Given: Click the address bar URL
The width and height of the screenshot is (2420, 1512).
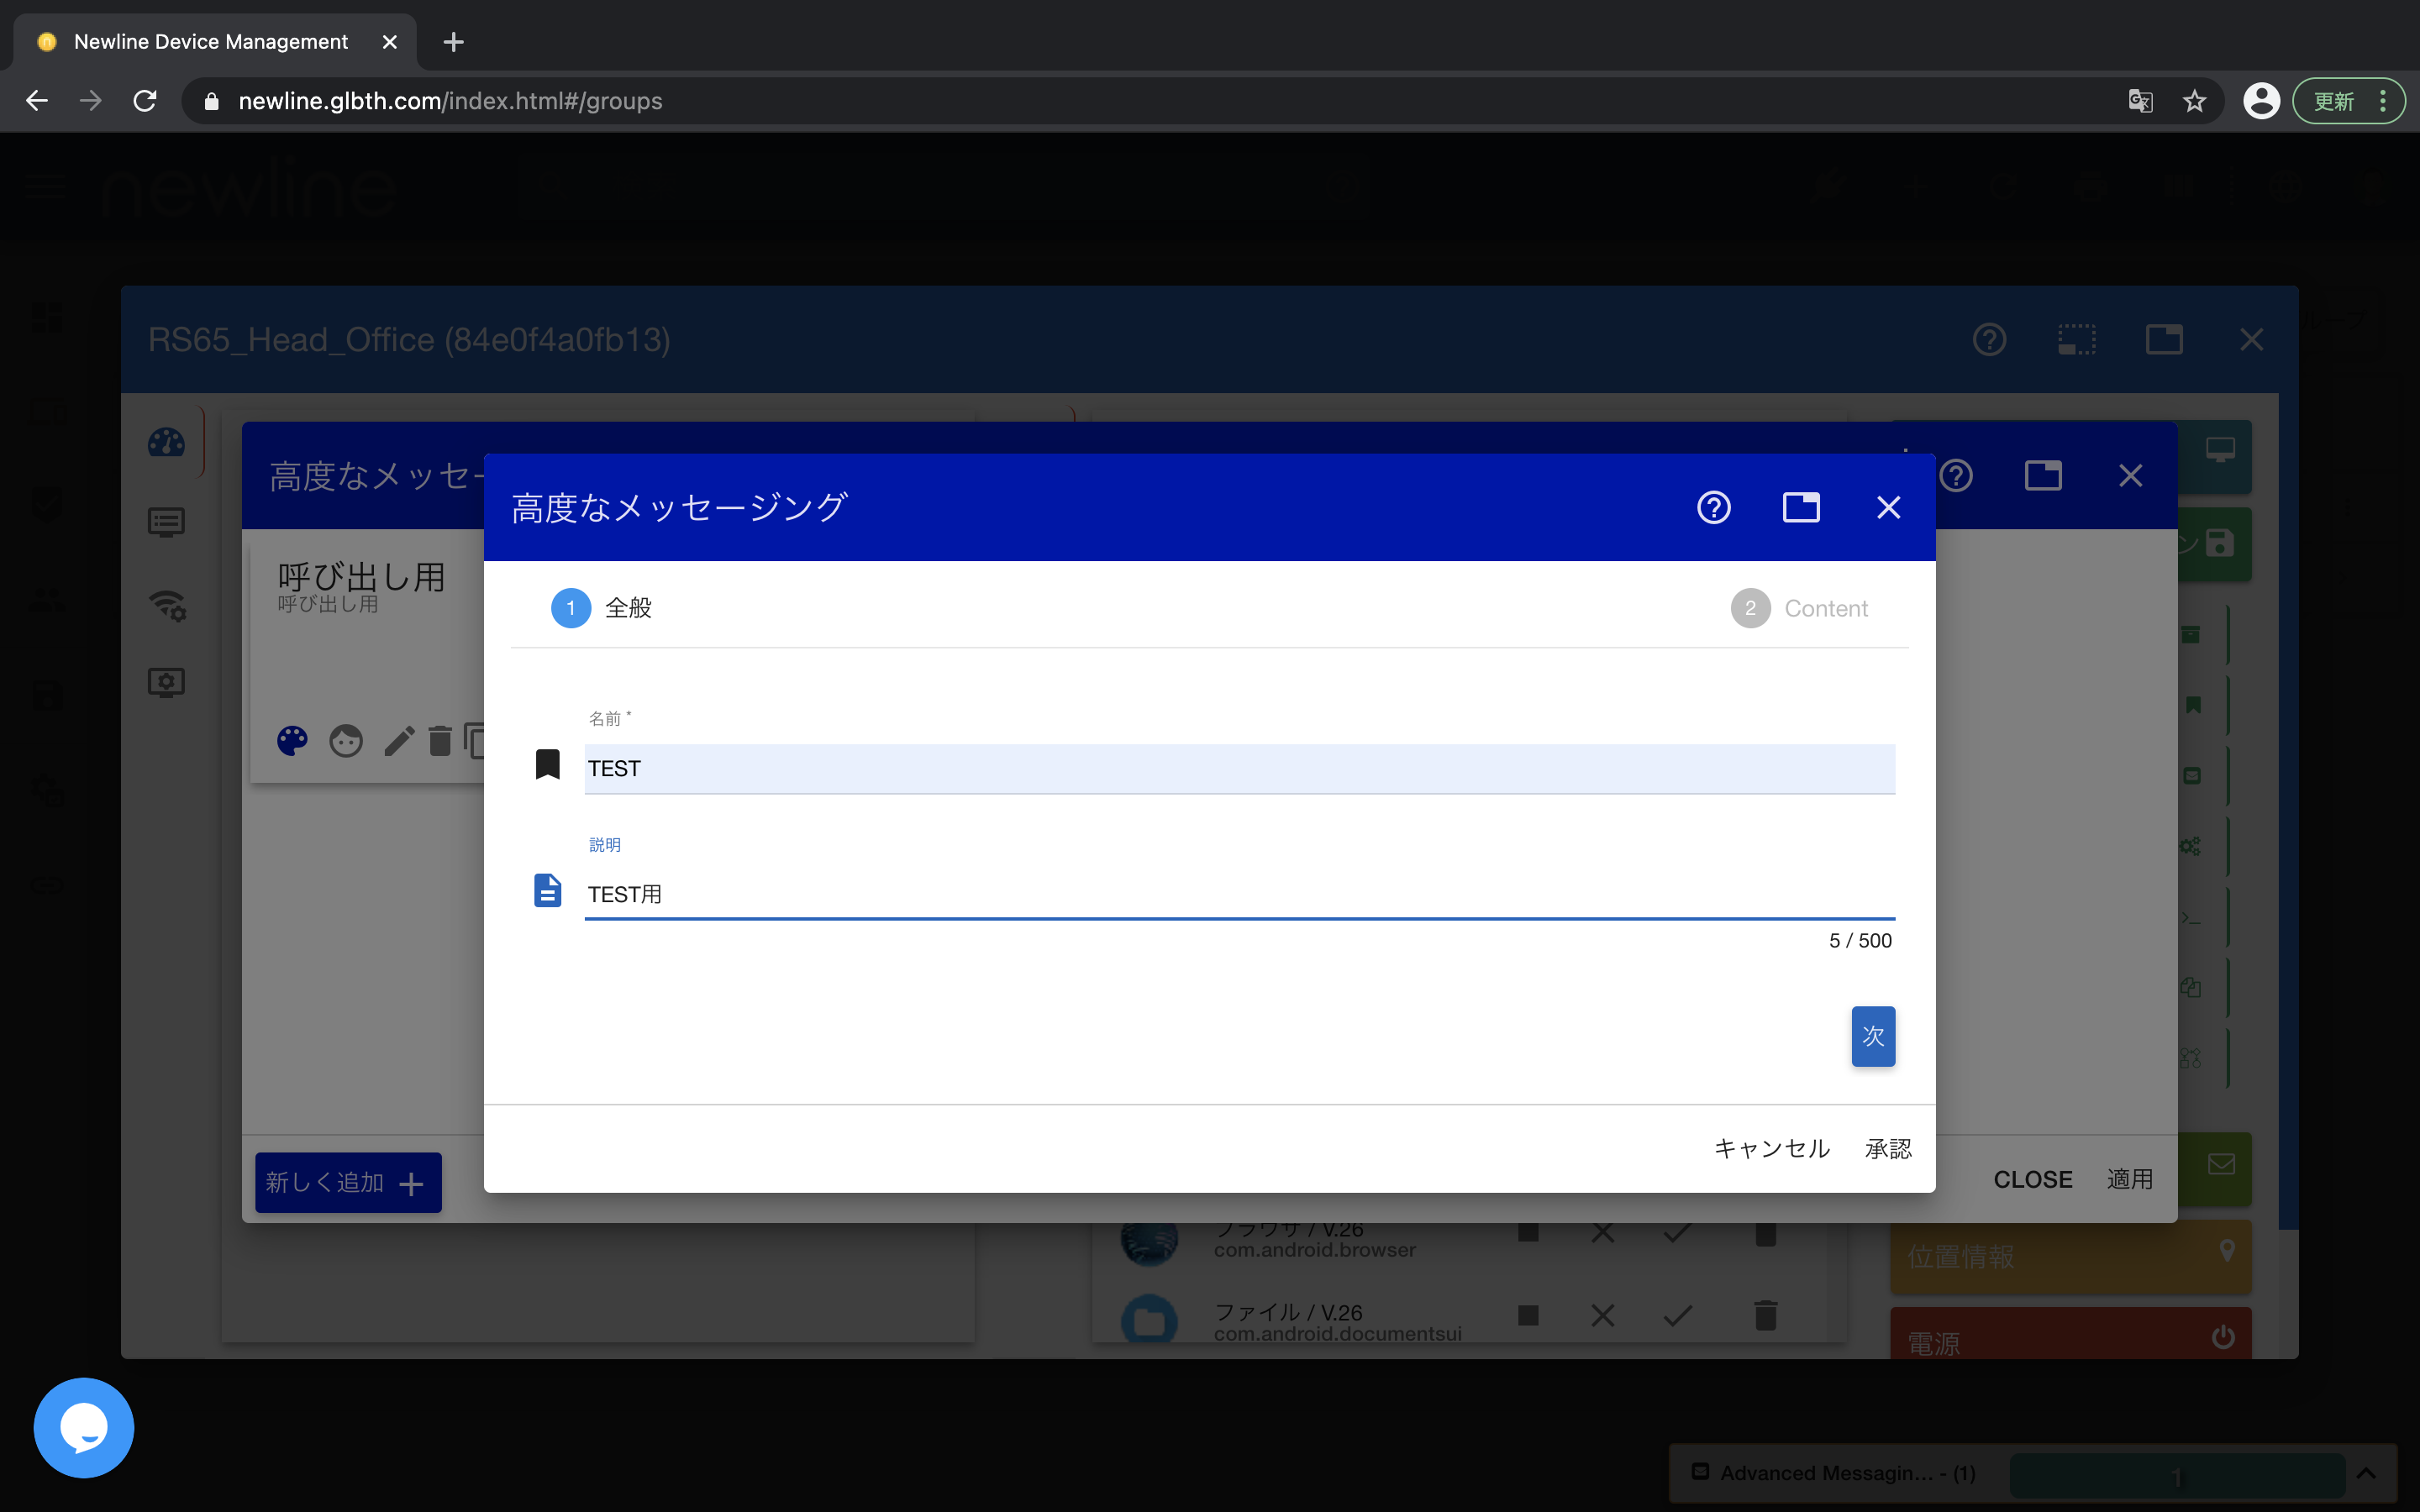Looking at the screenshot, I should point(450,101).
